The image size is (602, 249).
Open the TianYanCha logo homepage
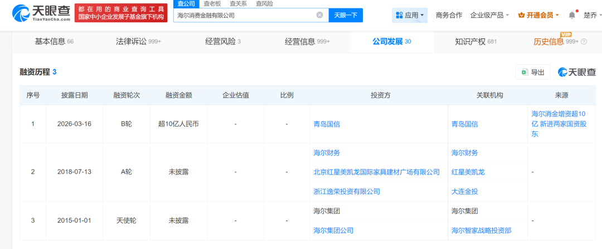point(41,13)
